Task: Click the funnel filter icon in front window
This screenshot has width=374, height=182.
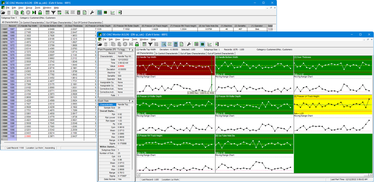Action: coord(150,44)
